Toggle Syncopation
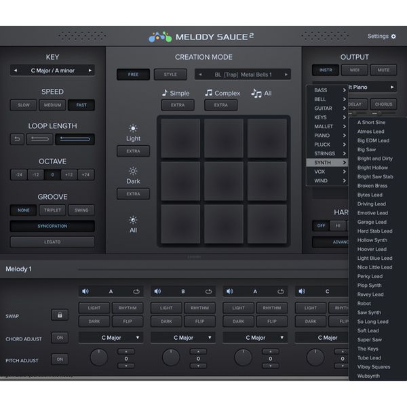407x407 pixels. coord(52,226)
